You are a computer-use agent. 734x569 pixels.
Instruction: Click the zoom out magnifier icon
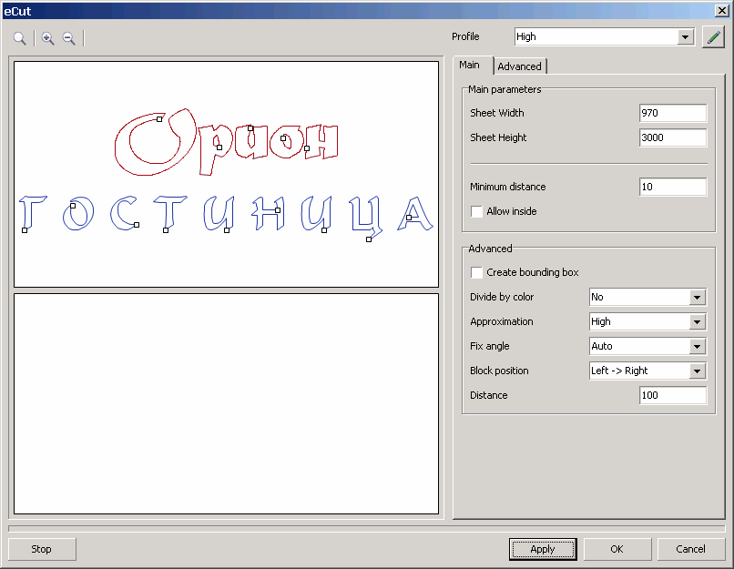pyautogui.click(x=69, y=38)
